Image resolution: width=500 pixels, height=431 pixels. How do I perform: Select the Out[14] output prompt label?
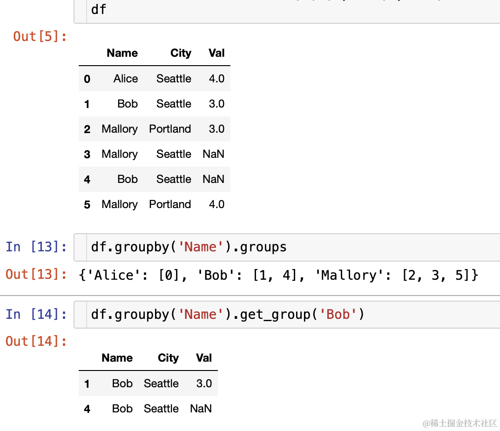click(36, 342)
